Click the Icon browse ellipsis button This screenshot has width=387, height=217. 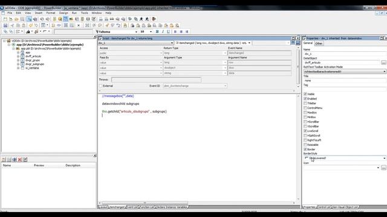383,168
